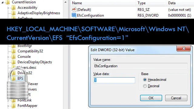194x109 pixels.
Task: Open the Accessibility folder icon
Action: coord(13,8)
